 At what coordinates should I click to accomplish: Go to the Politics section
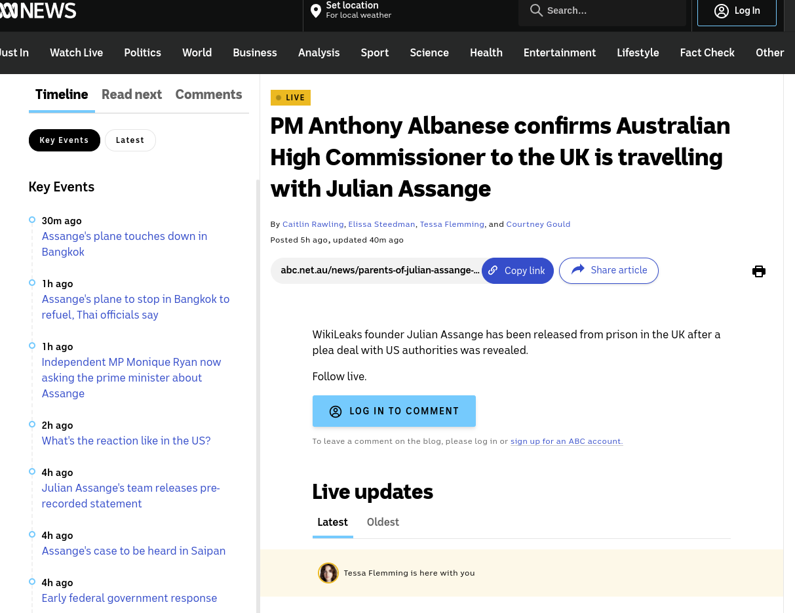point(142,52)
